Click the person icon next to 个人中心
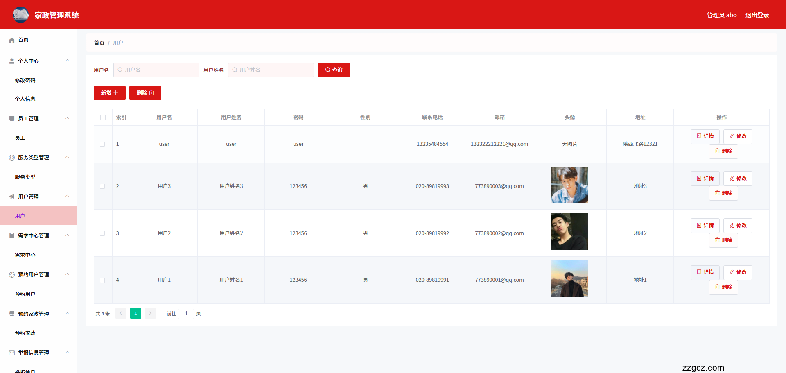The width and height of the screenshot is (786, 373). [12, 61]
